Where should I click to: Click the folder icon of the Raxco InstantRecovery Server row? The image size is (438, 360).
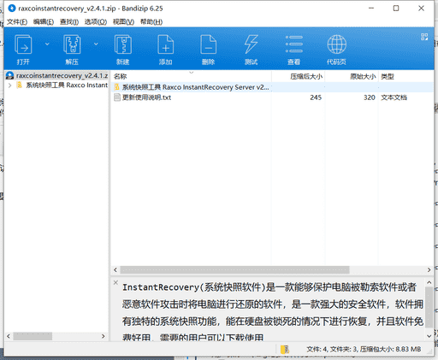coord(117,87)
